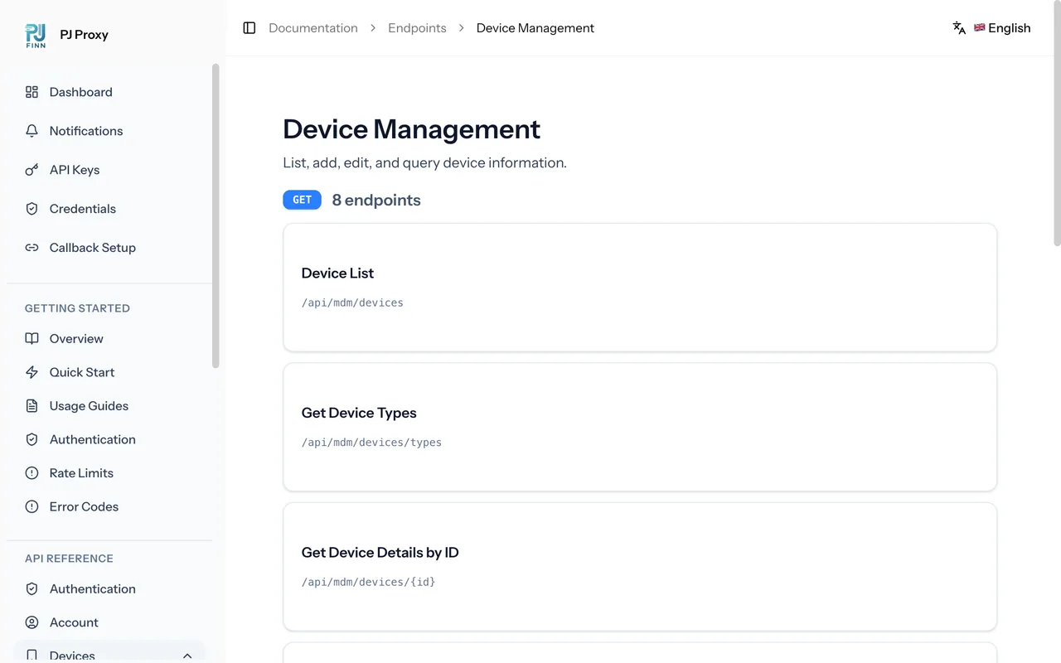This screenshot has width=1061, height=663.
Task: Open Credentials in the sidebar
Action: pos(109,209)
